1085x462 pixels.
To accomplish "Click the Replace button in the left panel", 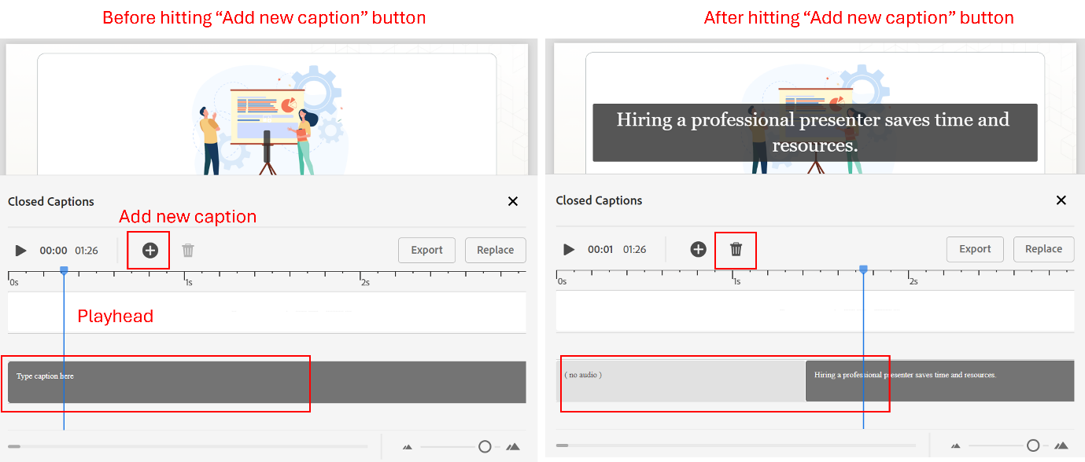I will click(x=495, y=250).
